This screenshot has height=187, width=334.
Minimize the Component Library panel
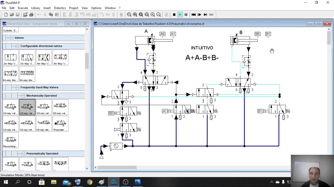[68, 24]
